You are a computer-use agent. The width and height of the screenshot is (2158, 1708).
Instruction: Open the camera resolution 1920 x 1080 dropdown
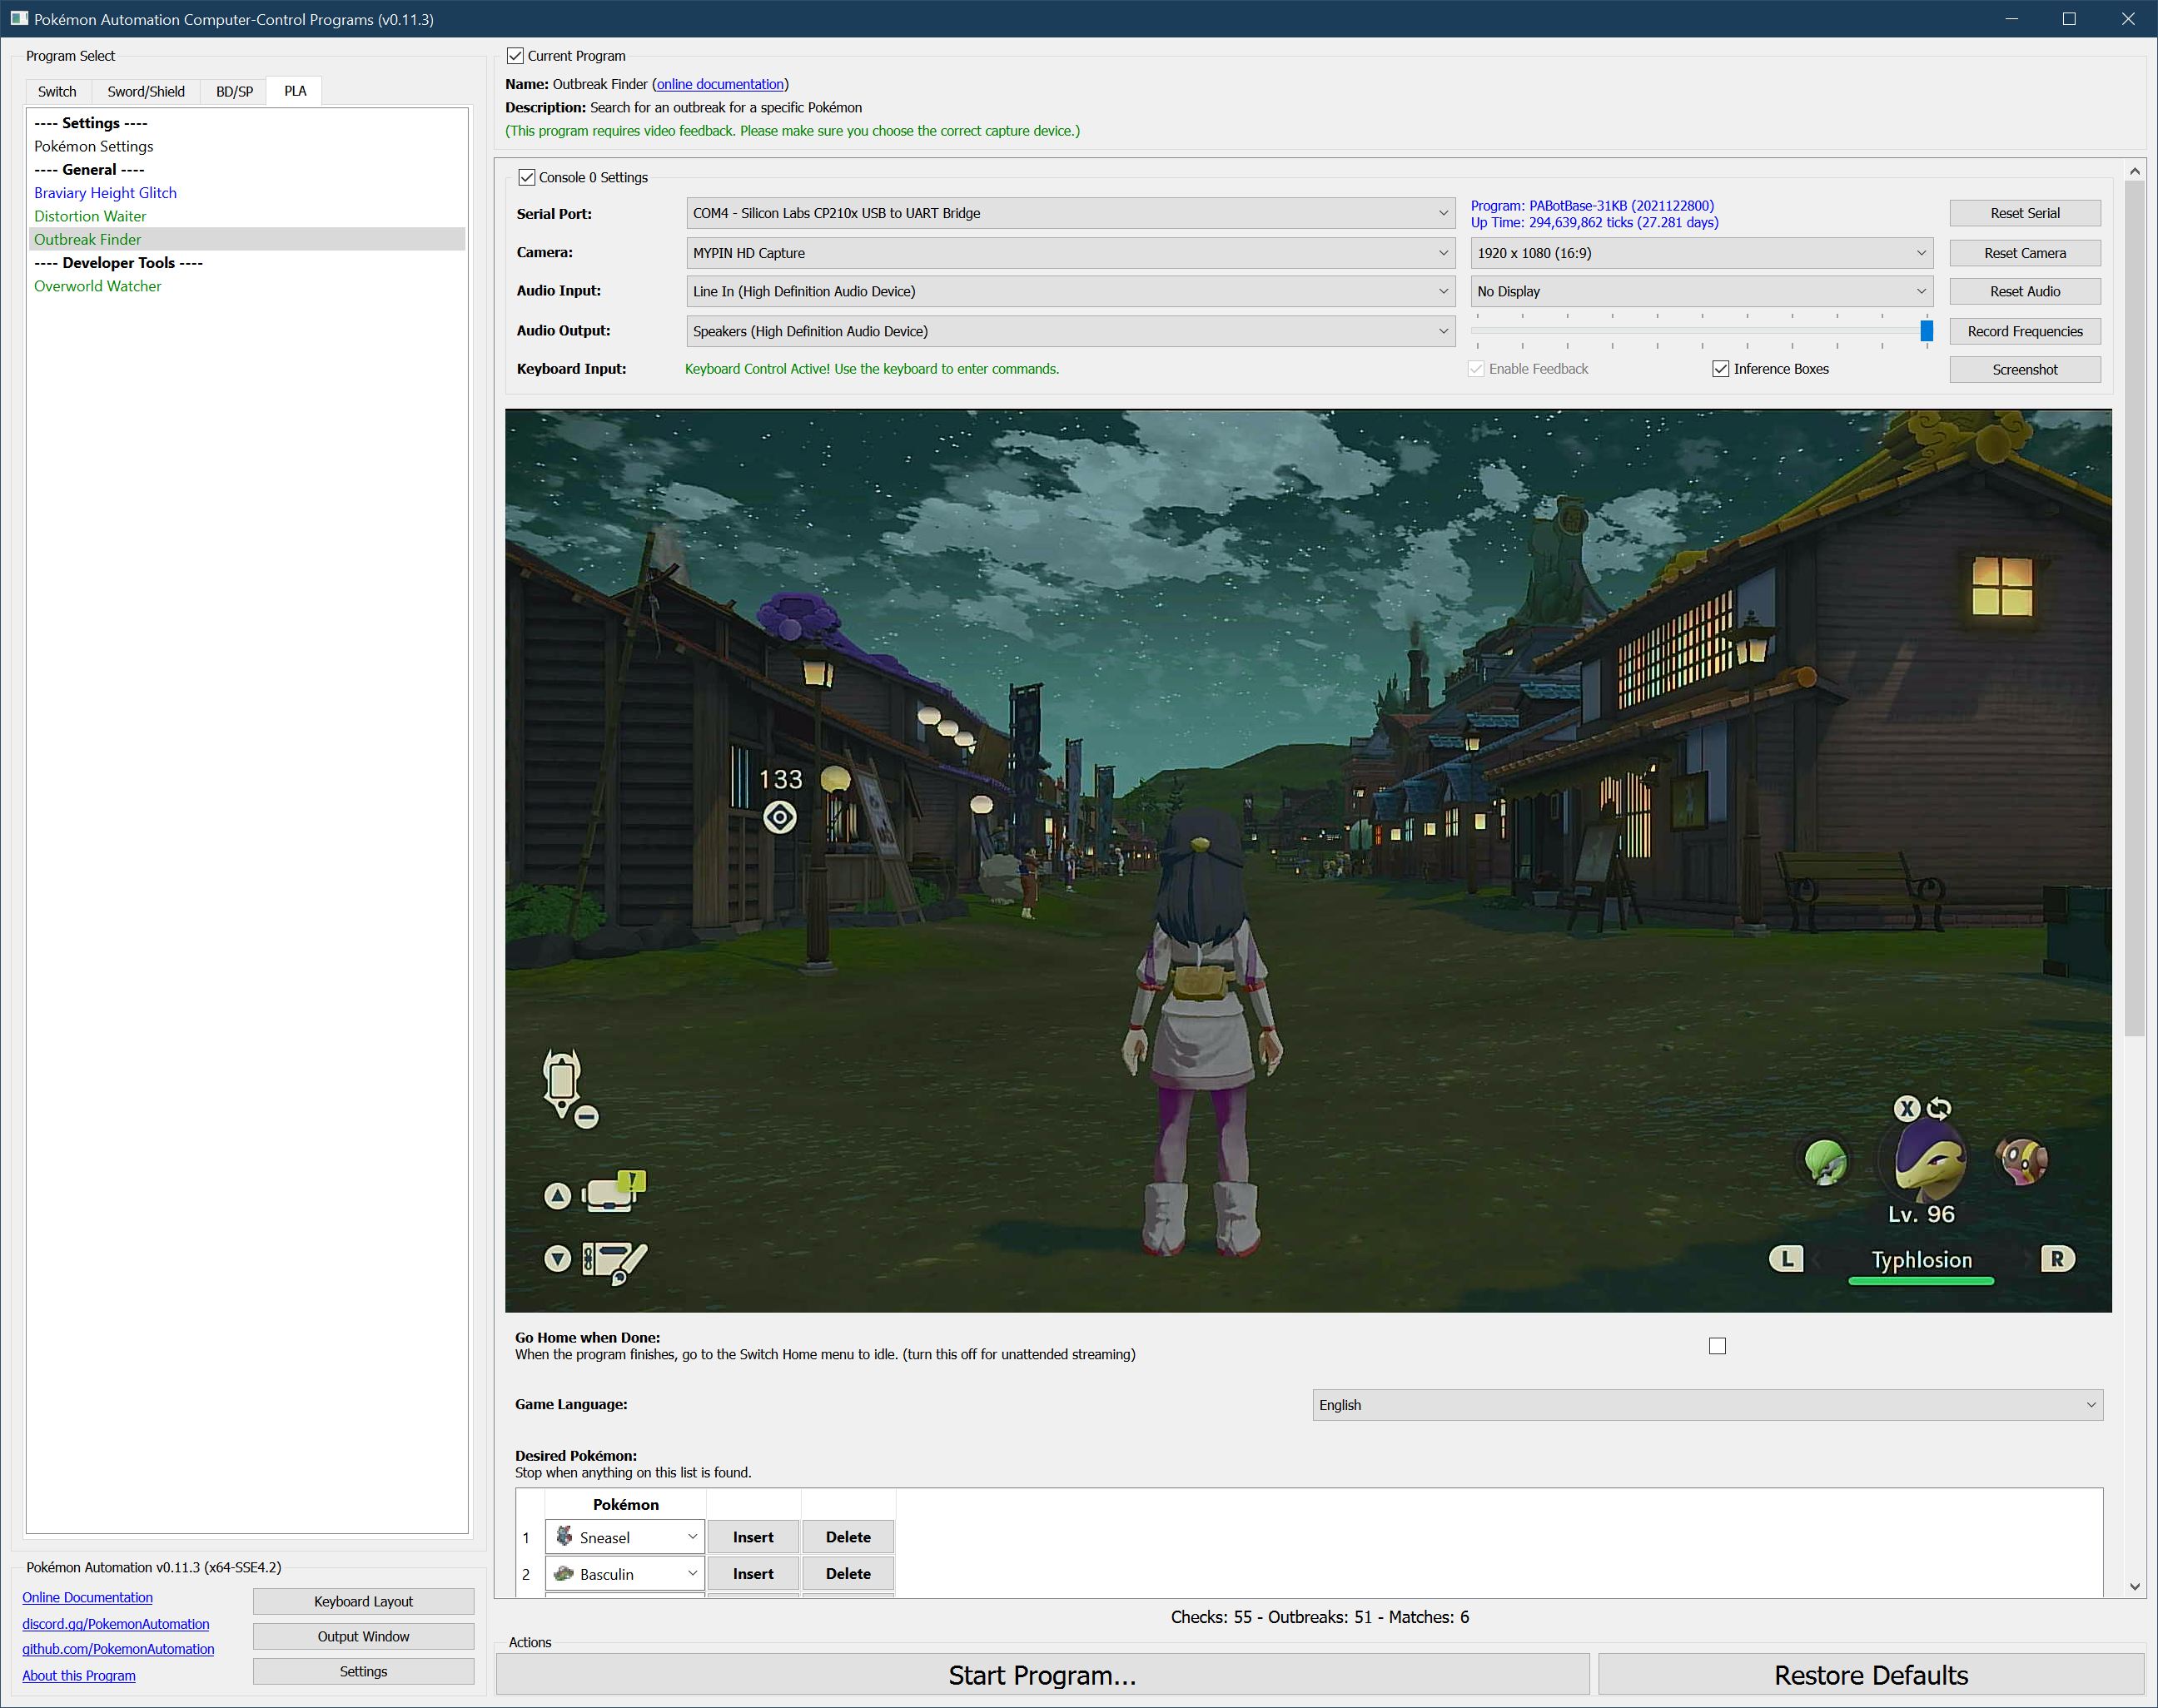[x=1701, y=253]
